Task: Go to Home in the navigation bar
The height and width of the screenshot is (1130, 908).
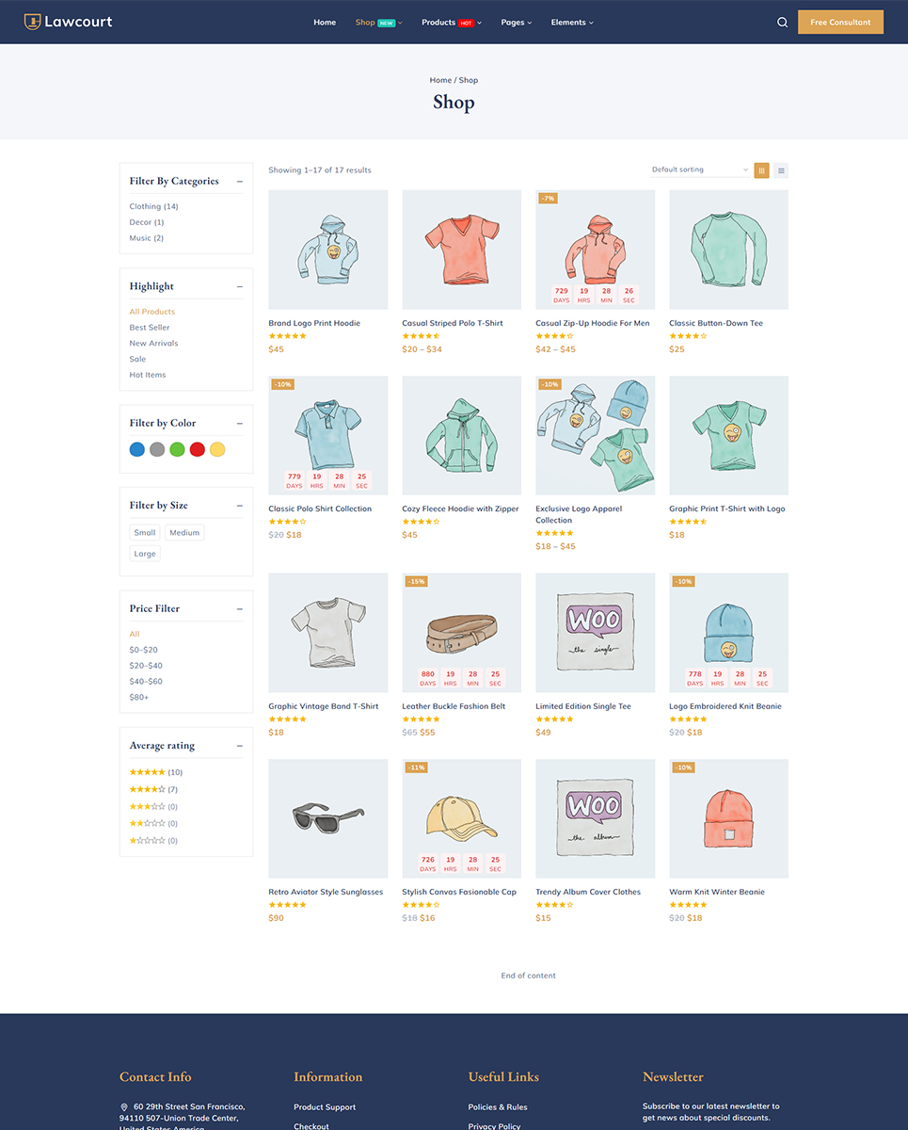Action: (x=324, y=22)
